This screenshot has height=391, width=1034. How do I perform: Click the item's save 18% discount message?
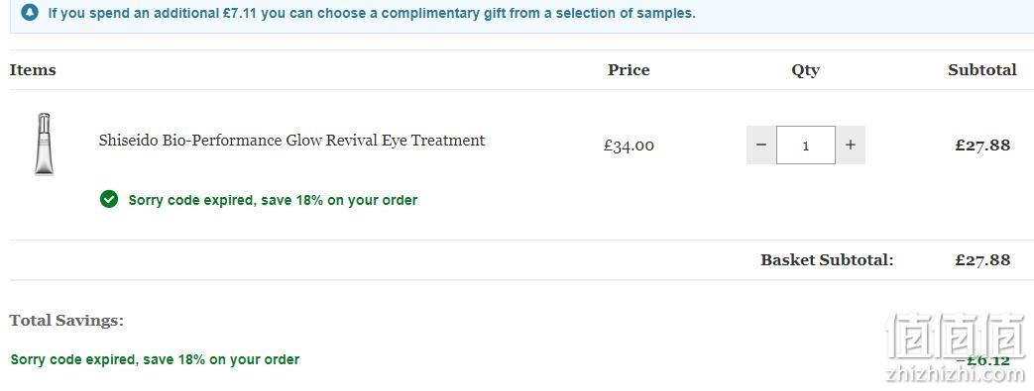[273, 200]
